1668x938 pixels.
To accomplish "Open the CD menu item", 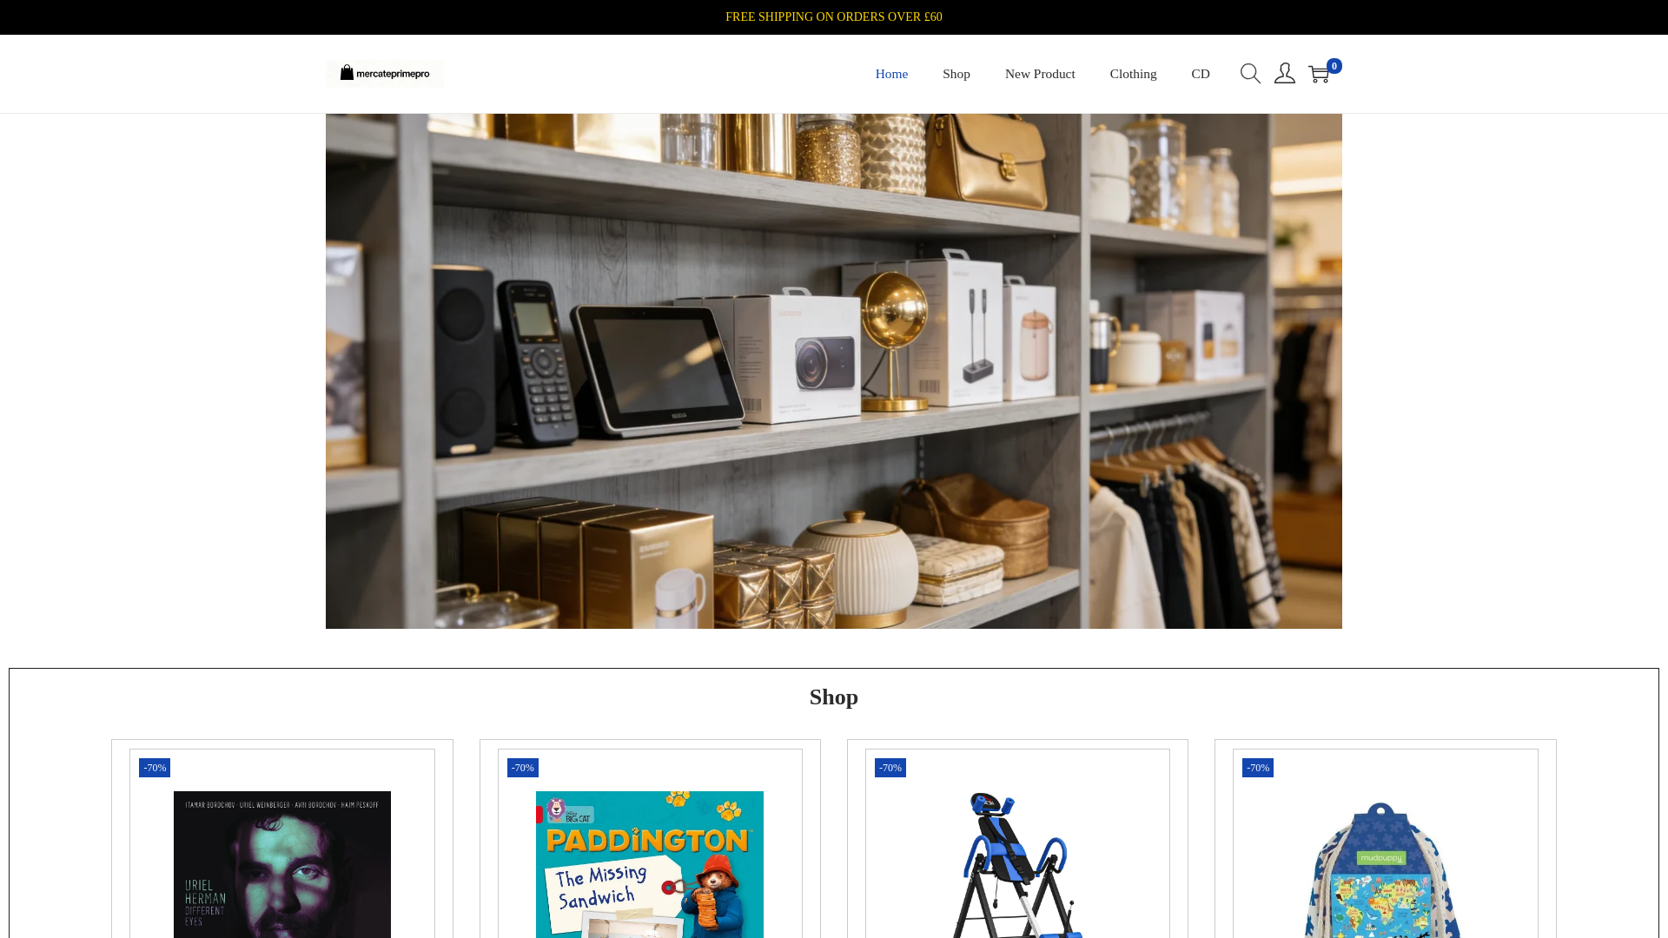I will pyautogui.click(x=1201, y=74).
